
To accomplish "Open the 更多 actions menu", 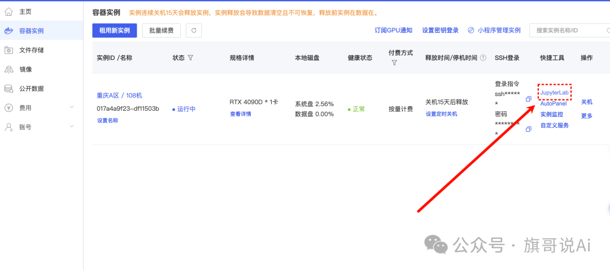I will pyautogui.click(x=587, y=116).
